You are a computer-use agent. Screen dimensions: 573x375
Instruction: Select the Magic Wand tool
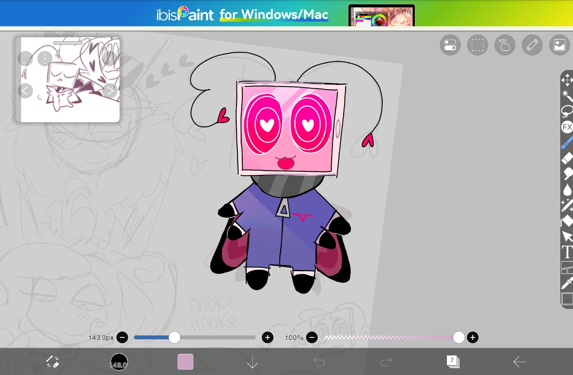[567, 96]
